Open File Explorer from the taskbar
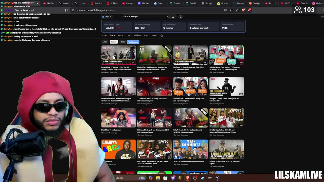Image resolution: width=324 pixels, height=182 pixels. [158, 178]
